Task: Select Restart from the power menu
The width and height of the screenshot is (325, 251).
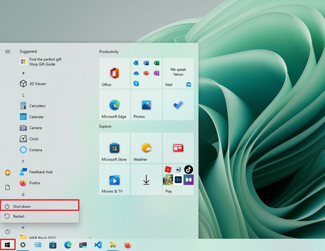Action: point(19,216)
